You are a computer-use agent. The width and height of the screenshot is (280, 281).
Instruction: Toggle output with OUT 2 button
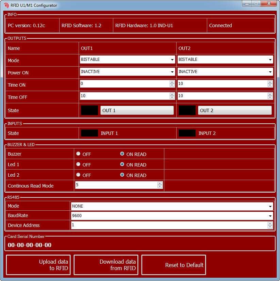(x=235, y=110)
